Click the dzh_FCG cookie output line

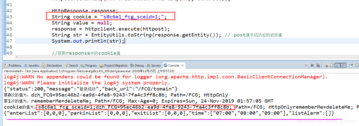click(116, 95)
